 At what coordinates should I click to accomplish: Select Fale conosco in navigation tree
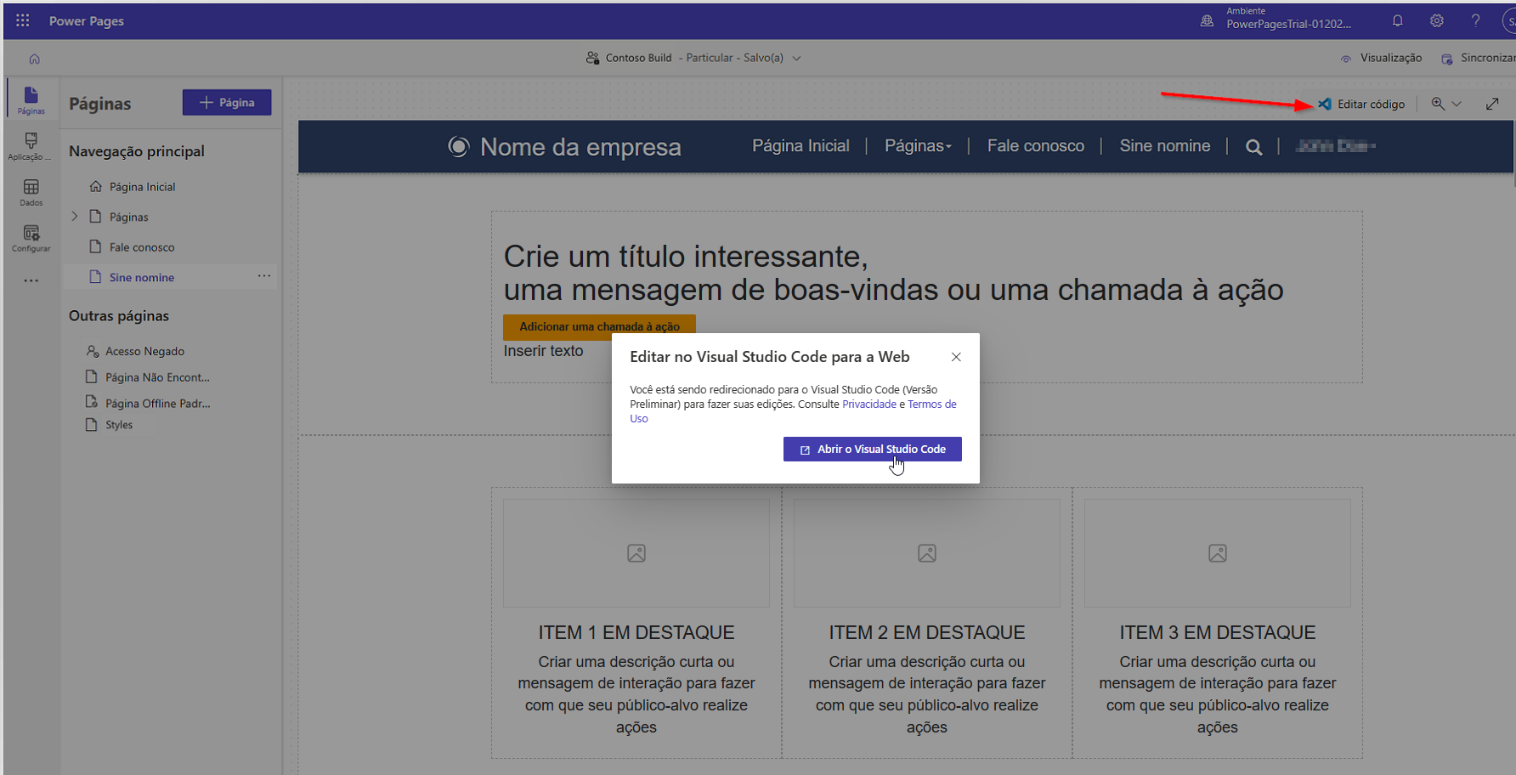click(141, 247)
